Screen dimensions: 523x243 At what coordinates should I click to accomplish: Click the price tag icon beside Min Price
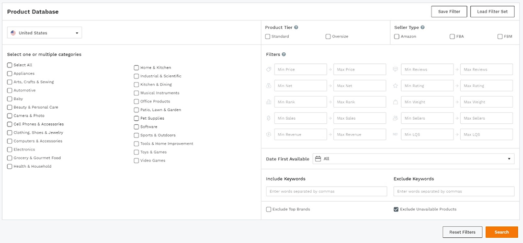coord(269,70)
